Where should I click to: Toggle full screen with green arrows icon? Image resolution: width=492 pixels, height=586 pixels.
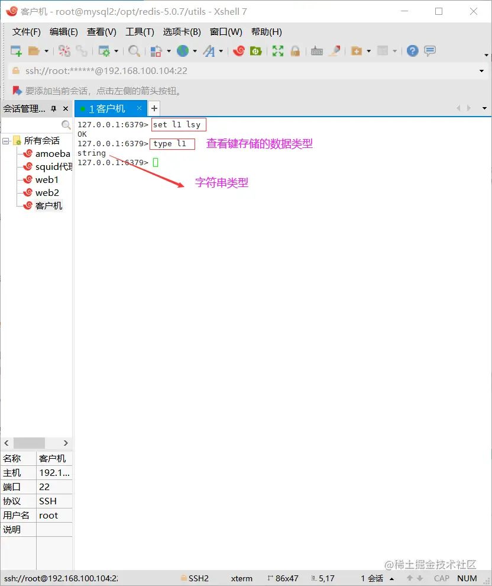pyautogui.click(x=278, y=51)
